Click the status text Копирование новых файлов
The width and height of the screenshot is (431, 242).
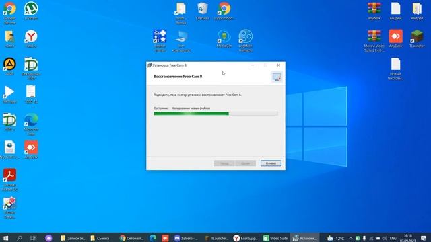tap(191, 108)
